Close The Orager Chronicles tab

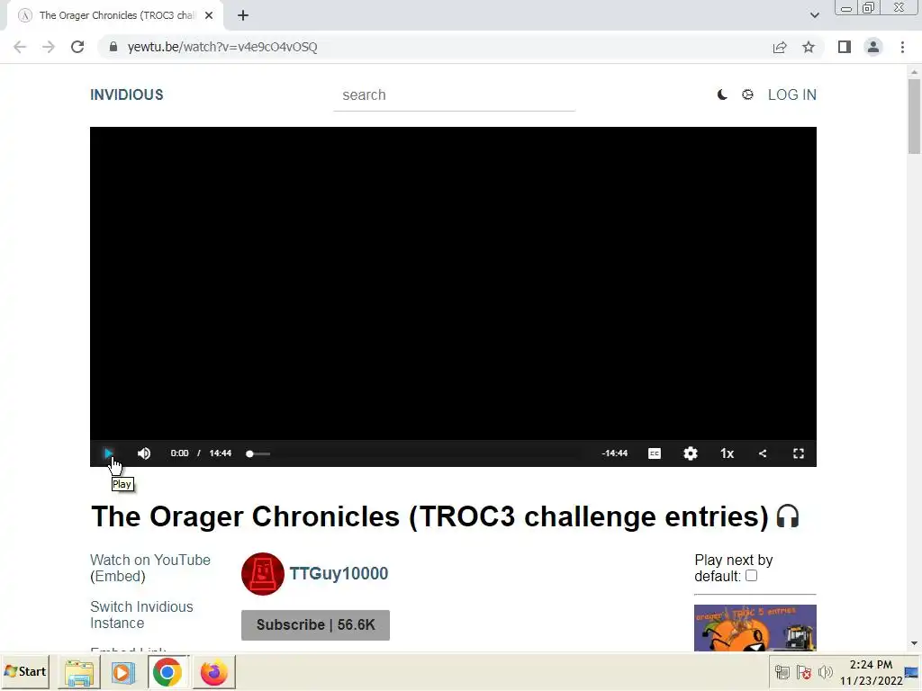click(x=209, y=15)
